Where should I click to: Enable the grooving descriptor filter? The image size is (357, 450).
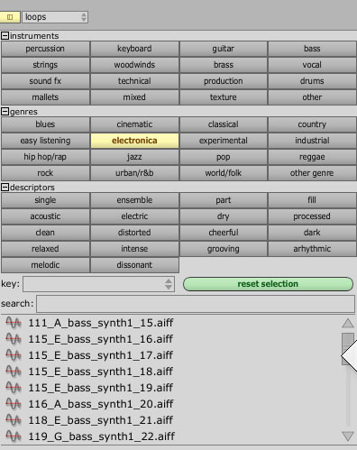[x=224, y=249]
